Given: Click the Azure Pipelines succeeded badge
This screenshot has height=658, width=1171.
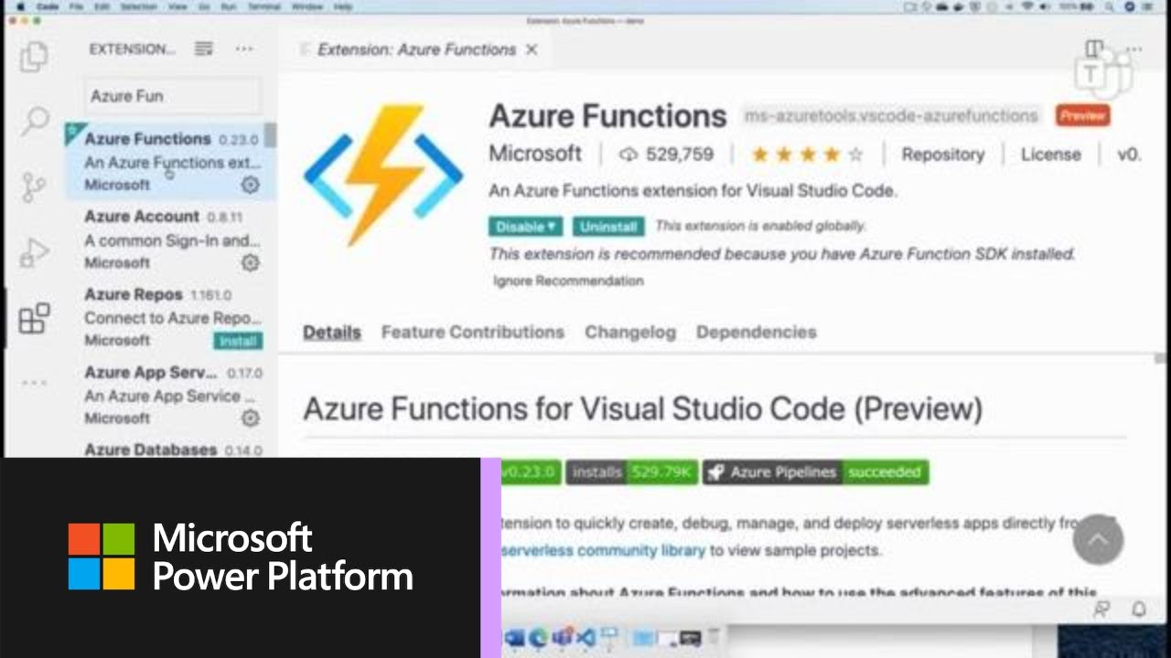Looking at the screenshot, I should pyautogui.click(x=816, y=472).
